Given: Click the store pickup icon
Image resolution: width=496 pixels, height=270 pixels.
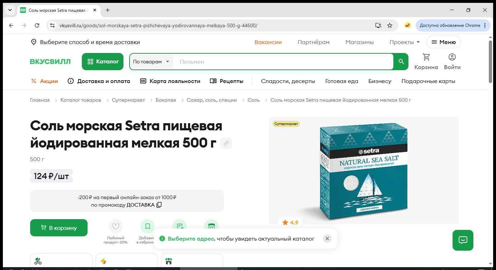Looking at the screenshot, I should click(x=169, y=261).
